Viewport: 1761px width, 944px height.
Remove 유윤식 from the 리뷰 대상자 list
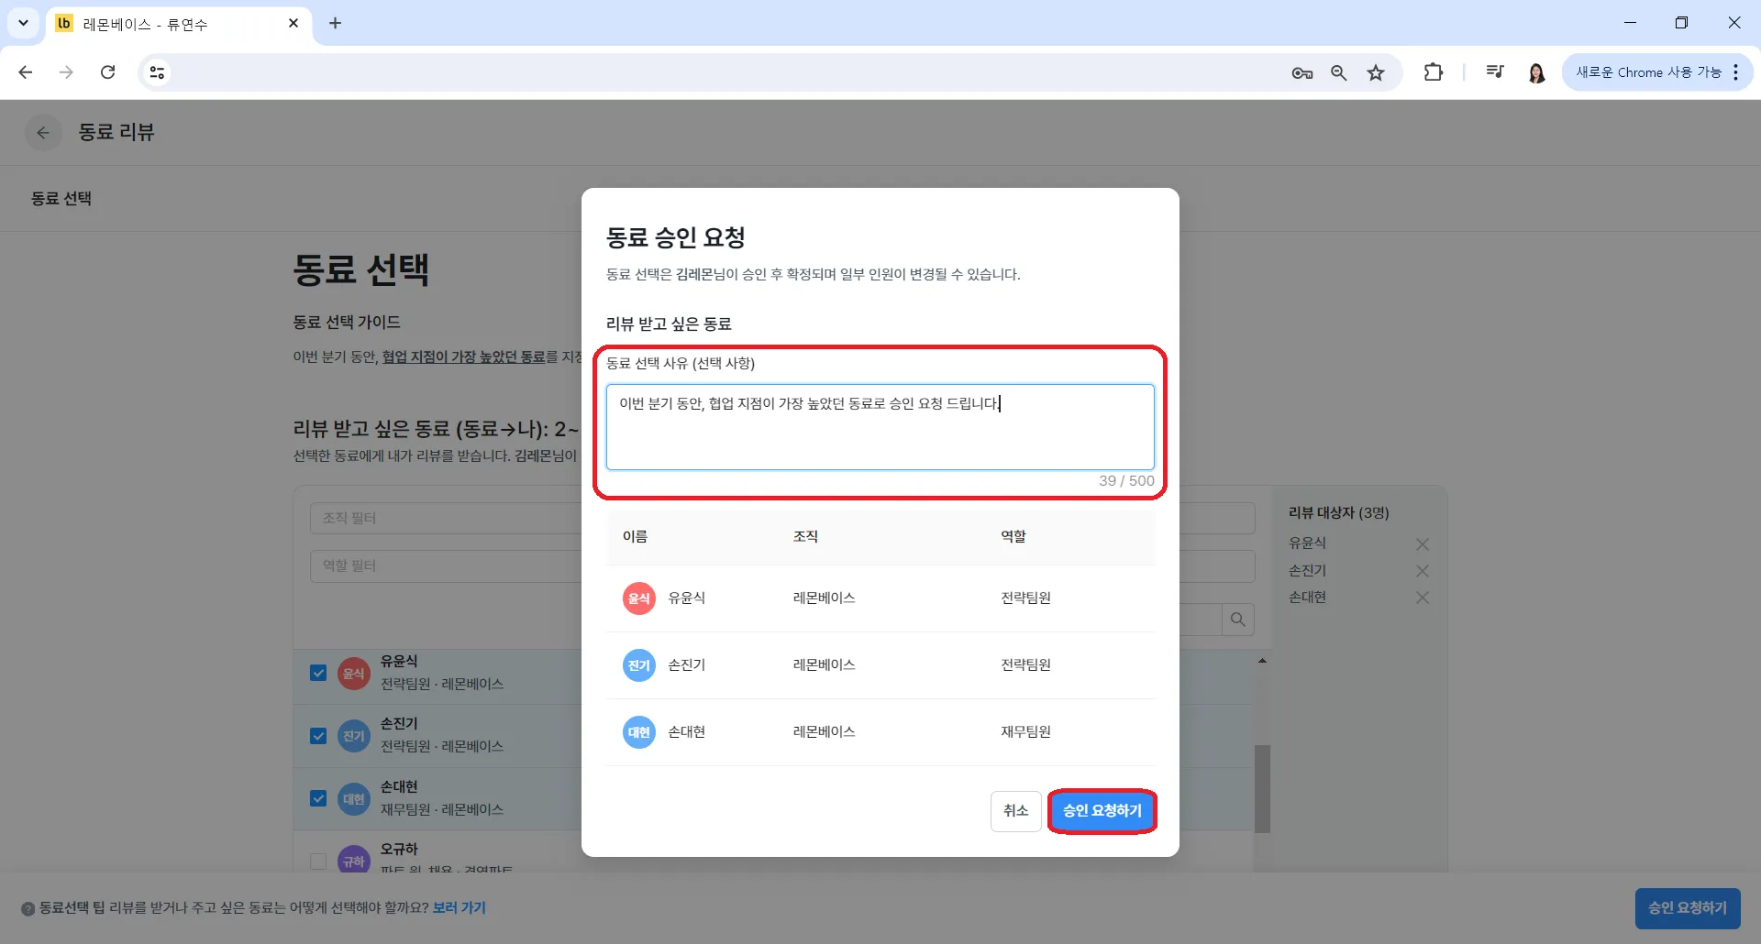point(1422,544)
